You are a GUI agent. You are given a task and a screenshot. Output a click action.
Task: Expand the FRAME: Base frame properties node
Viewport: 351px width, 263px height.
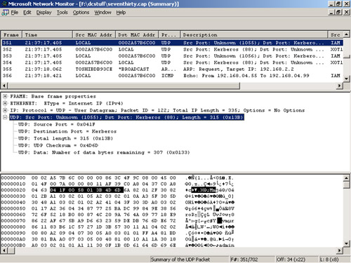coord(5,96)
